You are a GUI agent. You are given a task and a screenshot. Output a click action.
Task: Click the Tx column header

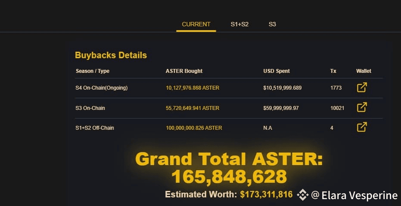click(333, 71)
